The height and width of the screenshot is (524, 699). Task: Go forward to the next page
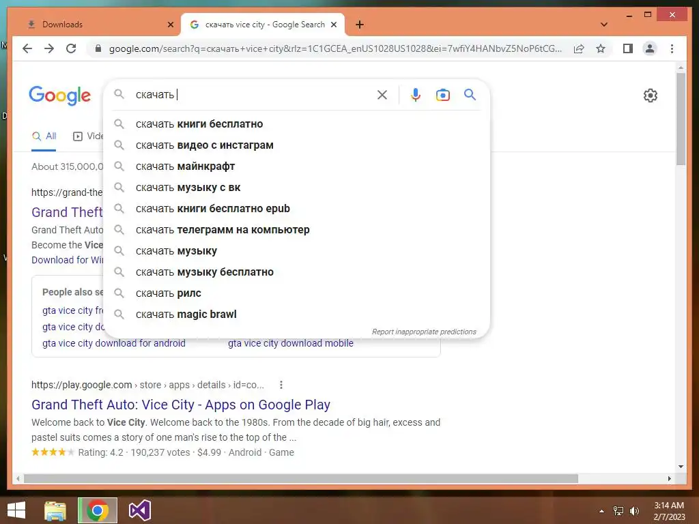click(49, 48)
